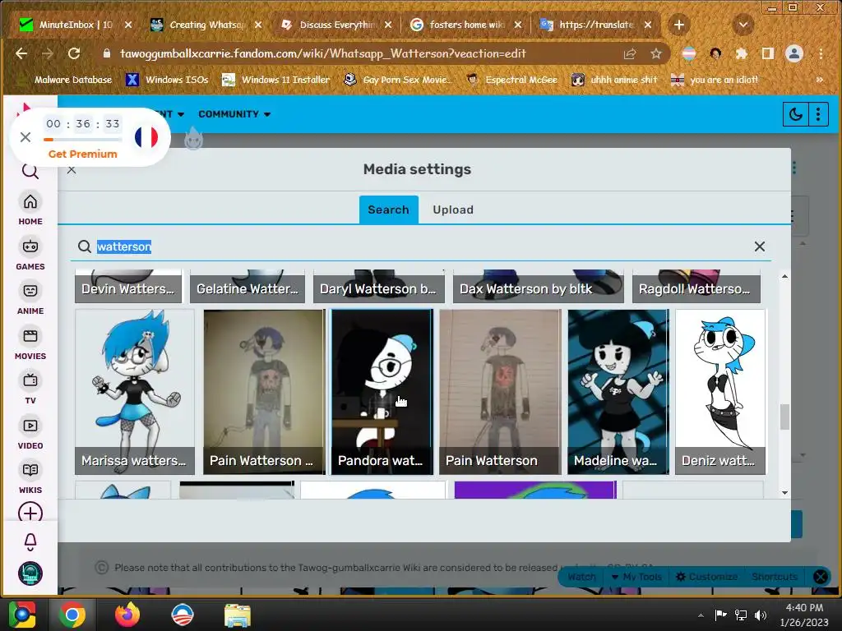Close the Media settings dialog
The width and height of the screenshot is (842, 631).
(72, 169)
